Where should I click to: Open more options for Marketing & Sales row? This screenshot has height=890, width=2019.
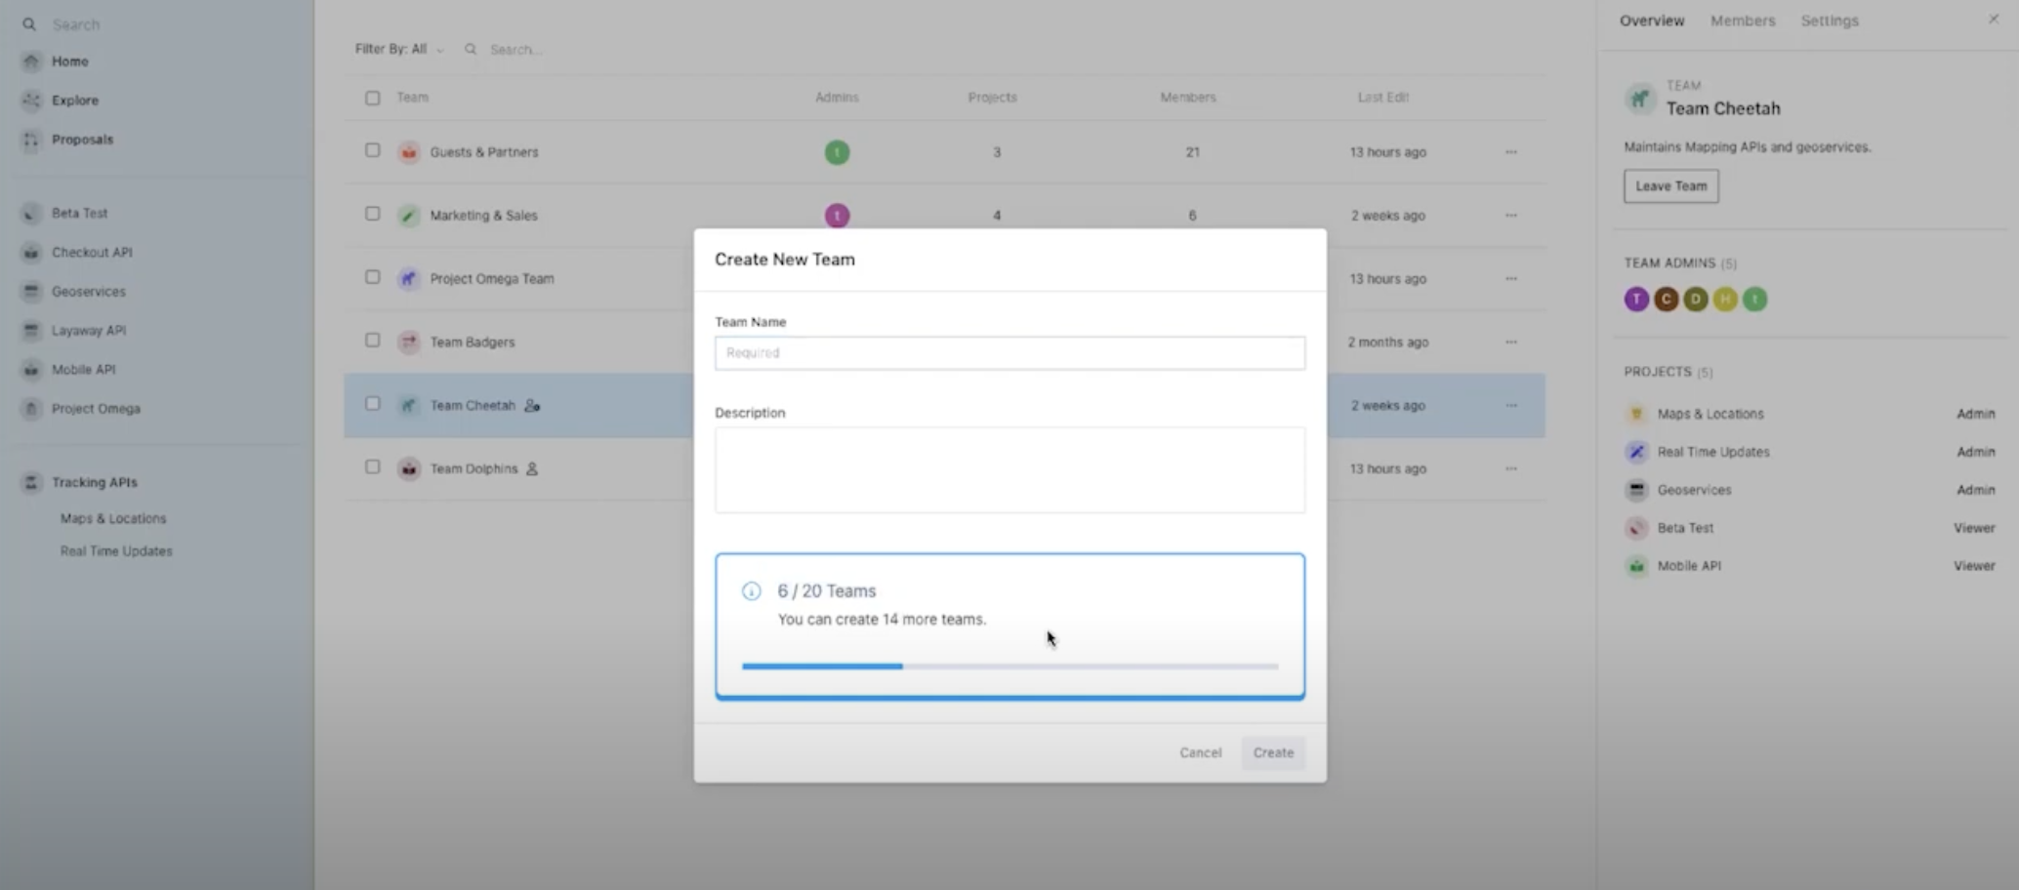1511,216
